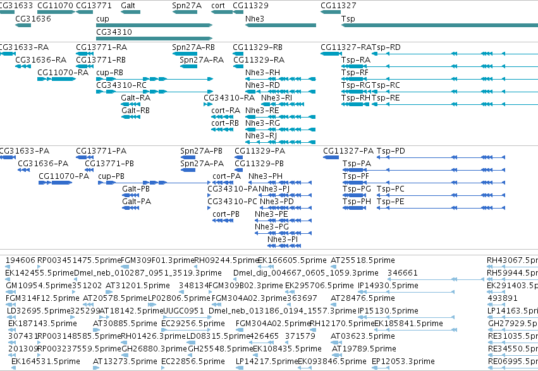Select EST GH26880.3prime label
The width and height of the screenshot is (538, 371).
(x=154, y=349)
